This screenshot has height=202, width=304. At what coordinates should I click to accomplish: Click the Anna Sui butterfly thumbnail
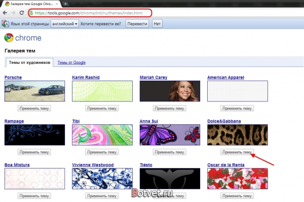coord(170,135)
